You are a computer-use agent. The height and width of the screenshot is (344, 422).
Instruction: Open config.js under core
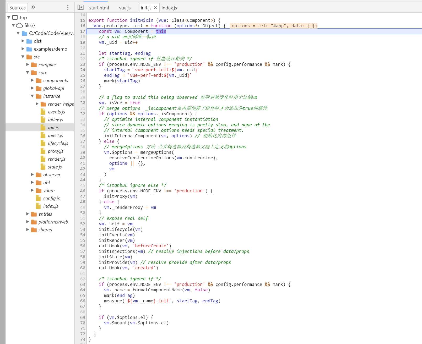click(51, 198)
